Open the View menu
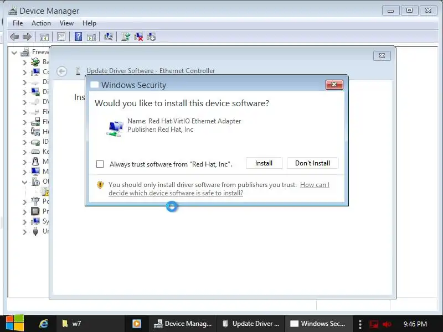Viewport: 443px width, 332px height. (66, 23)
